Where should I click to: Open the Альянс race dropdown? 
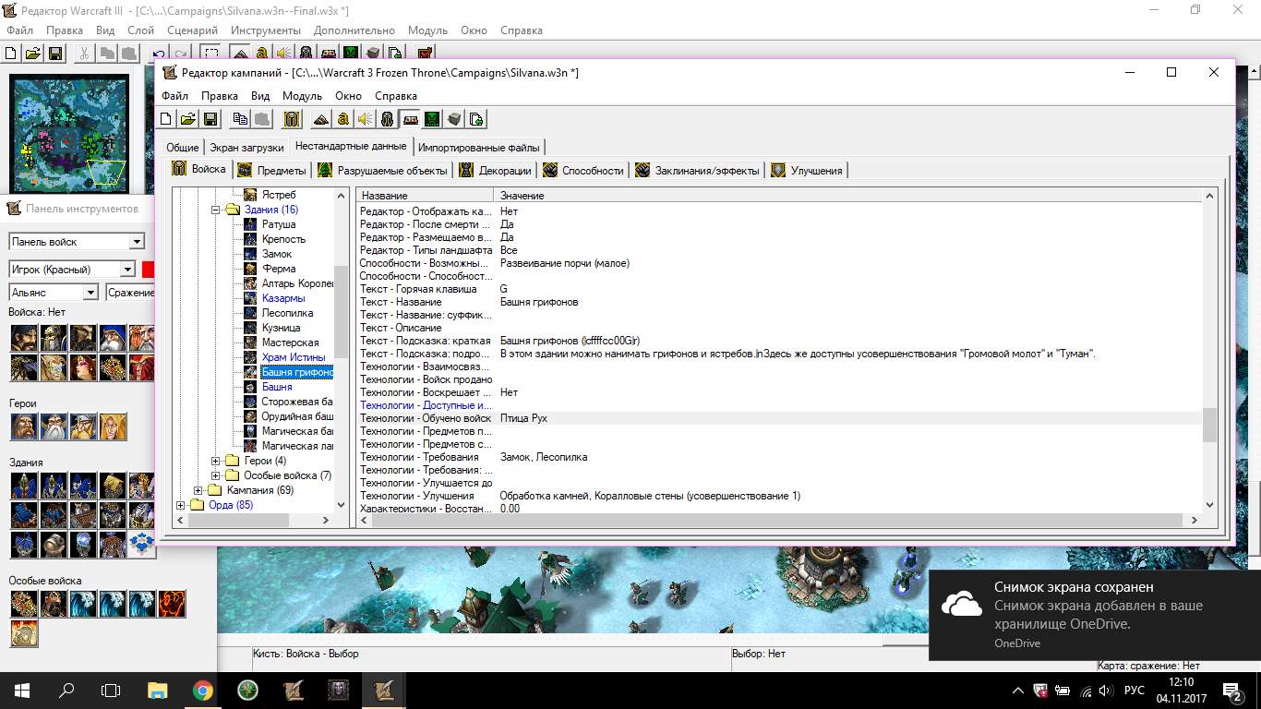54,293
